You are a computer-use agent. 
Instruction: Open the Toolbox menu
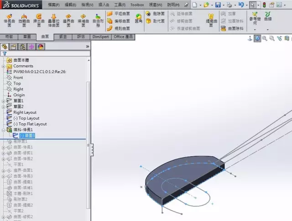137,5
